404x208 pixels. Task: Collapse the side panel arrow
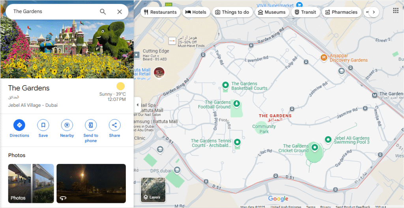pyautogui.click(x=137, y=105)
